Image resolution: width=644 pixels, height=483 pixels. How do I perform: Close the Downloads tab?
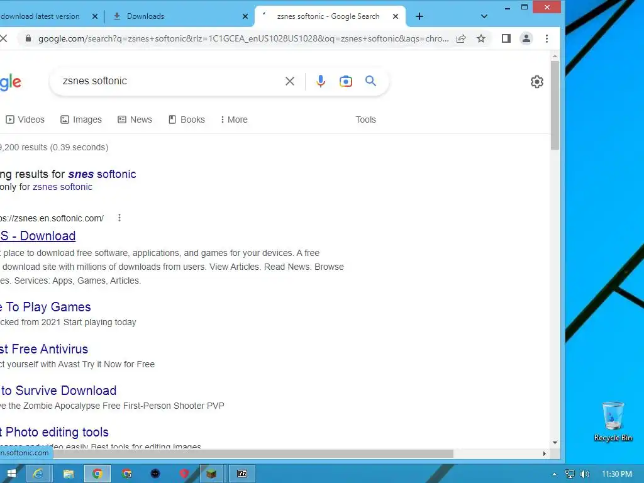point(245,16)
